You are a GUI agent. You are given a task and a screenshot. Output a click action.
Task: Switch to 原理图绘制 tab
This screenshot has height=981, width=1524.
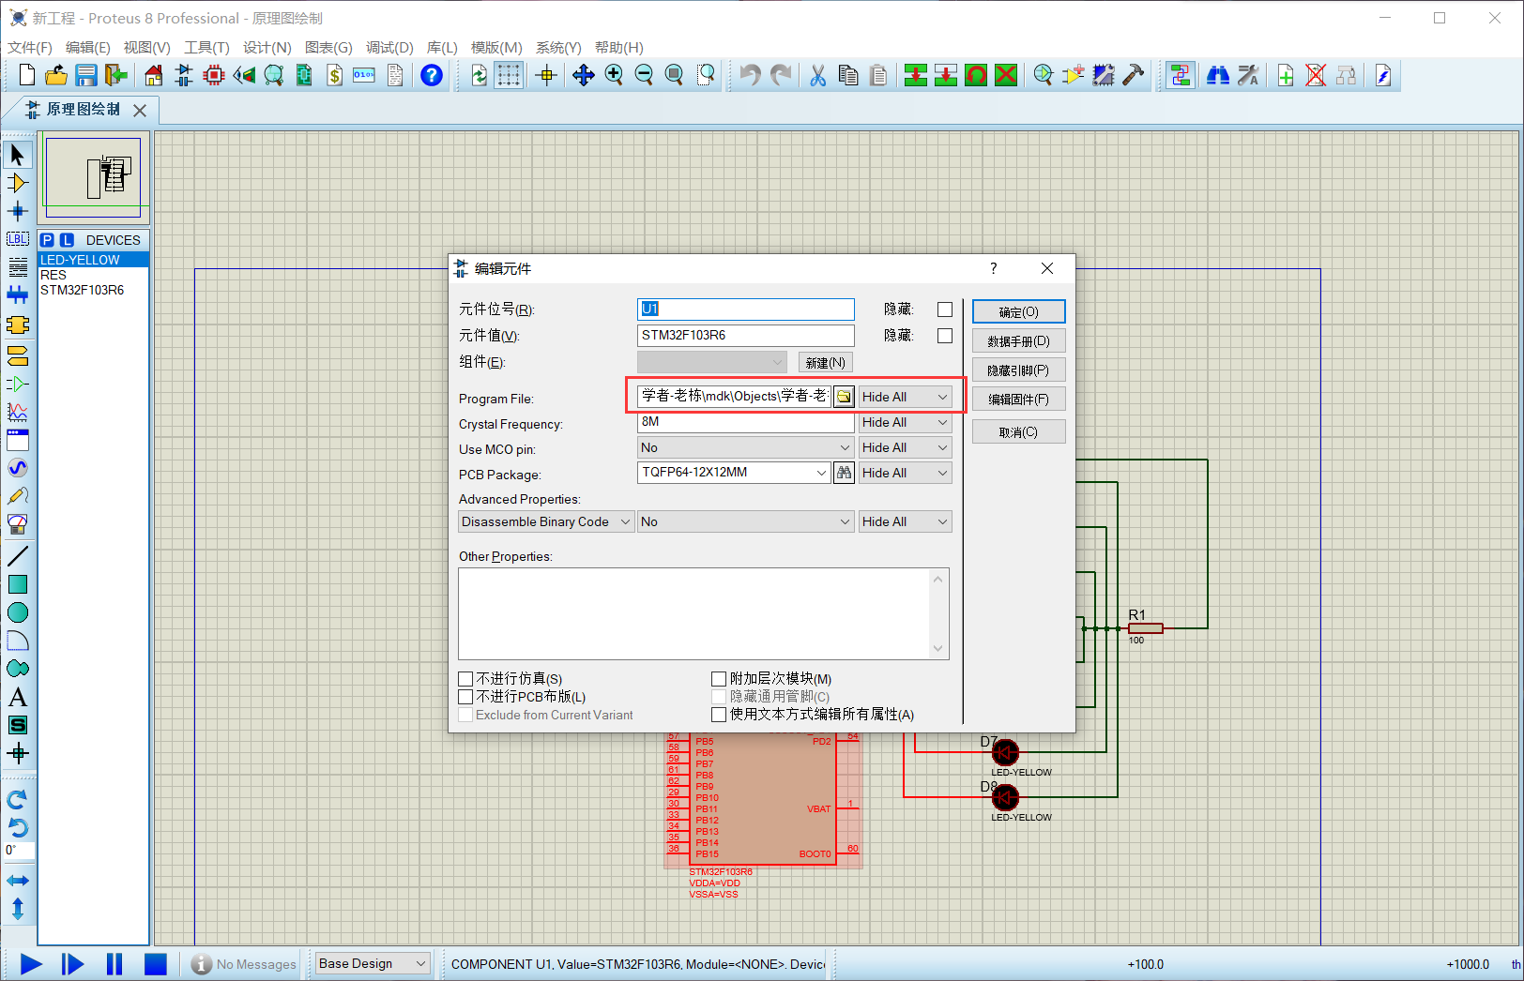click(83, 110)
